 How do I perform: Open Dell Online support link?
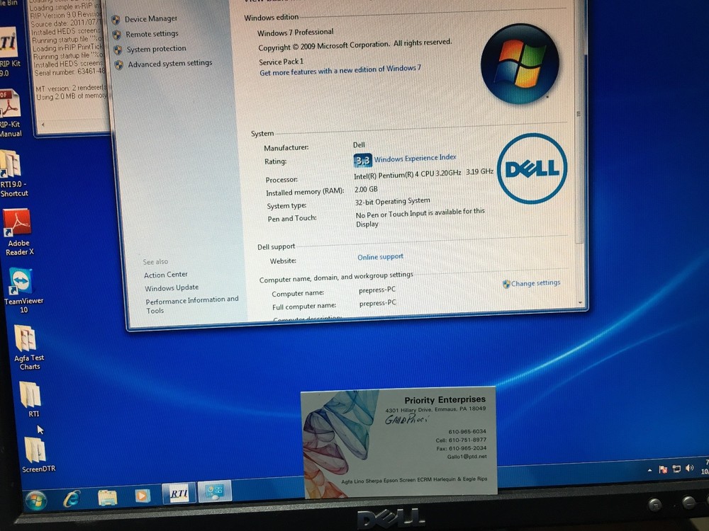click(380, 257)
